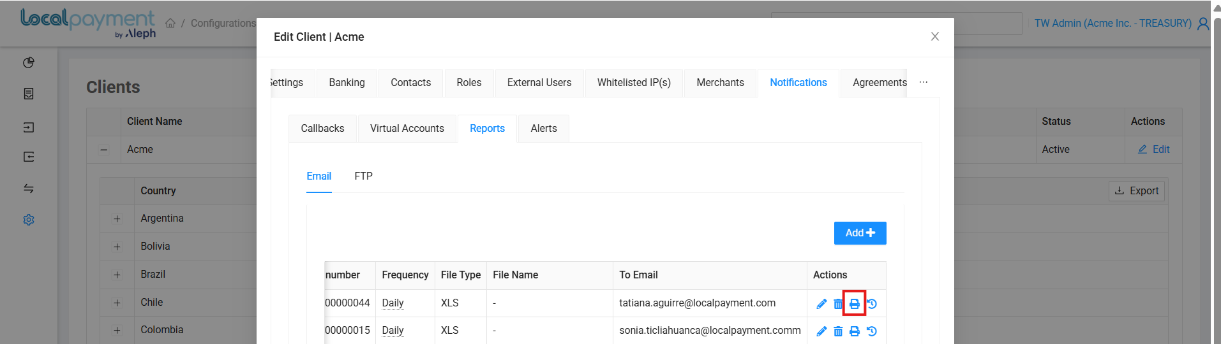
Task: Click the pie chart dashboard sidebar icon
Action: click(x=29, y=62)
